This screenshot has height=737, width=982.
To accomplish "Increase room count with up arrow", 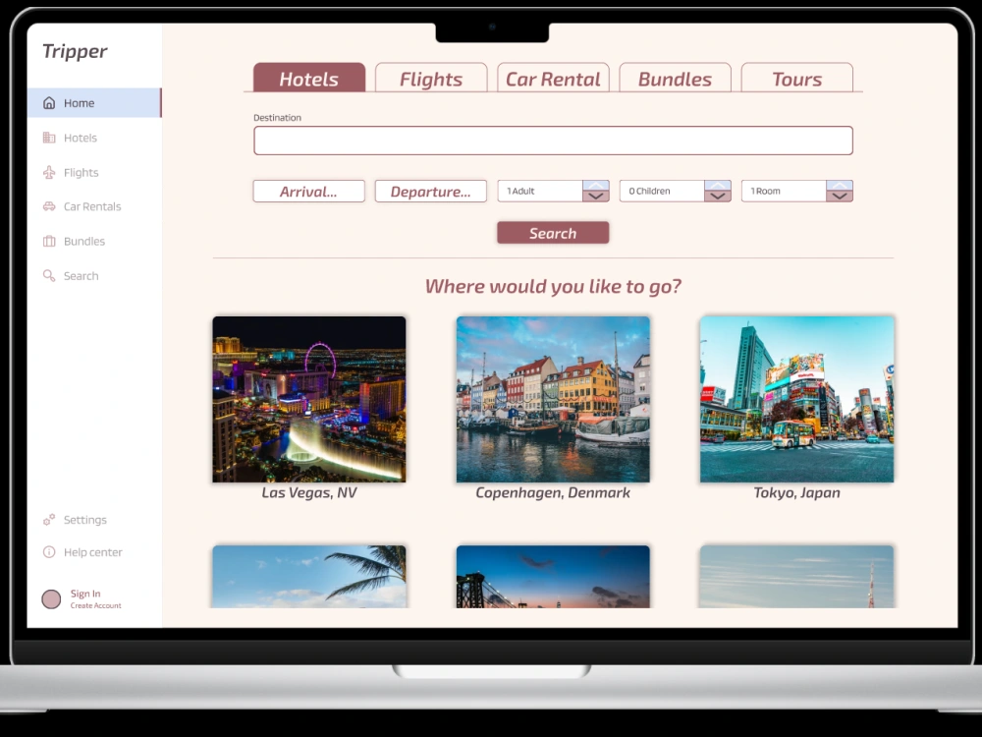I will tap(840, 186).
